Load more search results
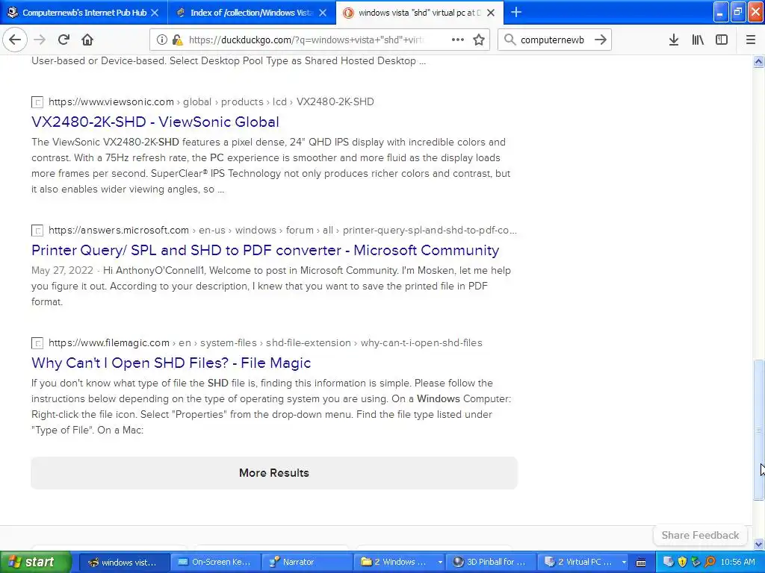Image resolution: width=765 pixels, height=573 pixels. tap(274, 473)
